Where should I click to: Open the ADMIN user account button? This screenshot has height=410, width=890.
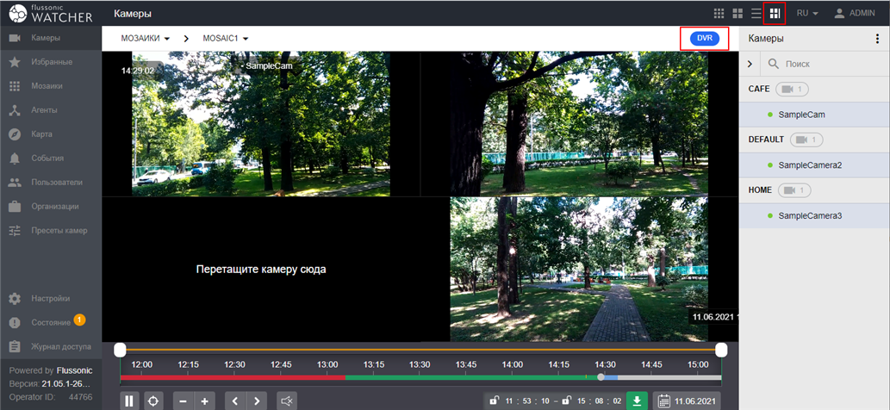point(855,14)
